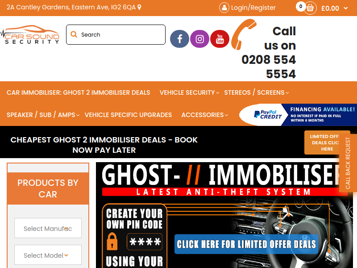Focus the Search input field

pos(116,35)
